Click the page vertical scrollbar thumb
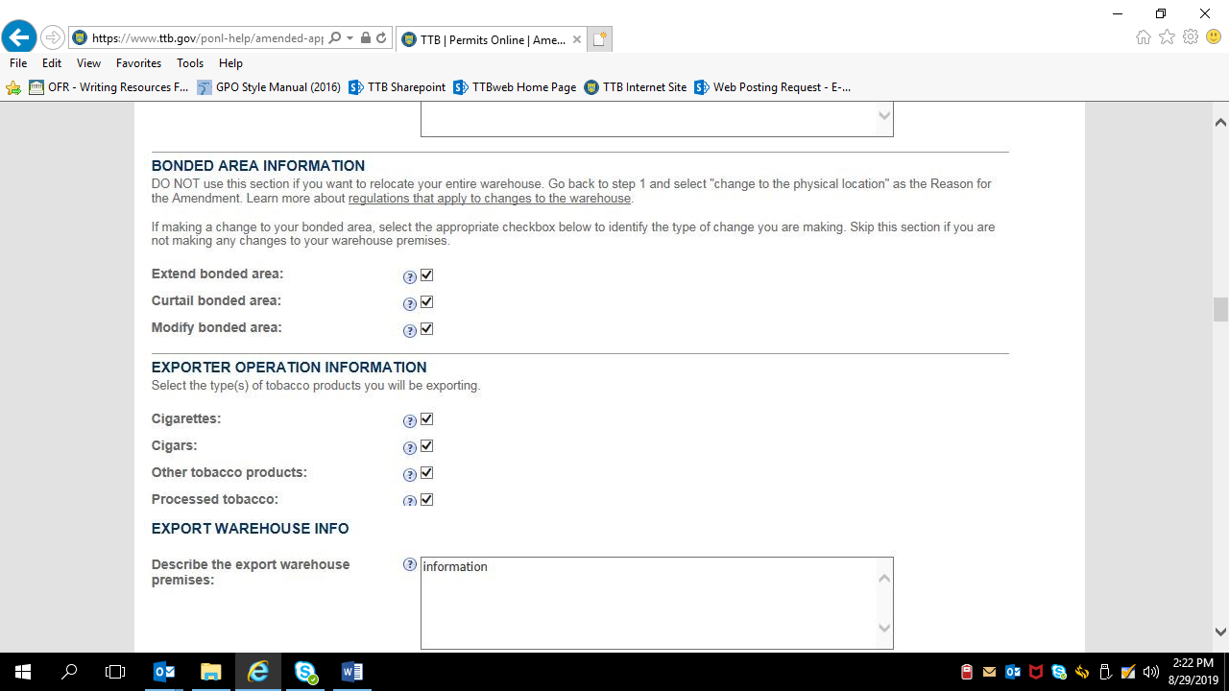Viewport: 1229px width, 691px height. click(1220, 310)
